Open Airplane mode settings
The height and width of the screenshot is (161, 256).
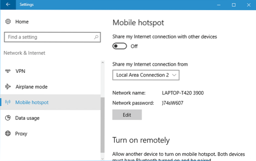tap(31, 87)
